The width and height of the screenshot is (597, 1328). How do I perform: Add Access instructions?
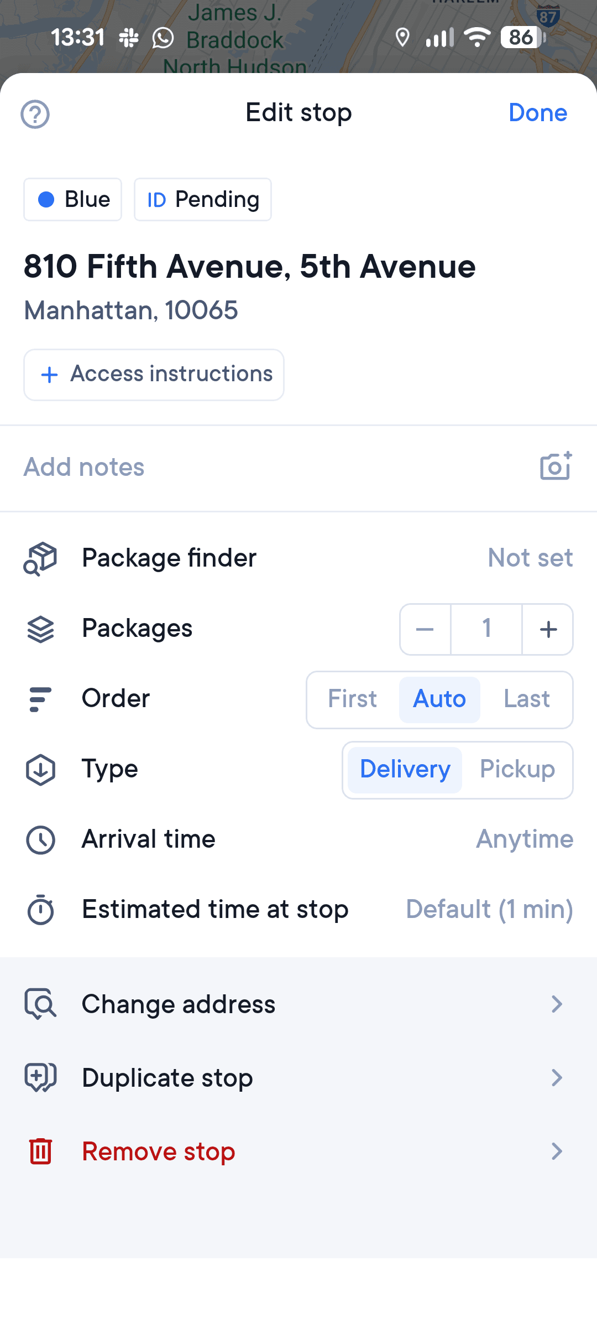click(x=154, y=375)
